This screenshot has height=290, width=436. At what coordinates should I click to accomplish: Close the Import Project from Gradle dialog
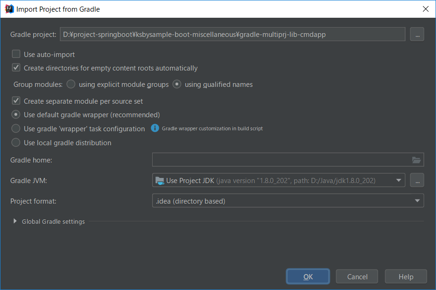point(425,9)
